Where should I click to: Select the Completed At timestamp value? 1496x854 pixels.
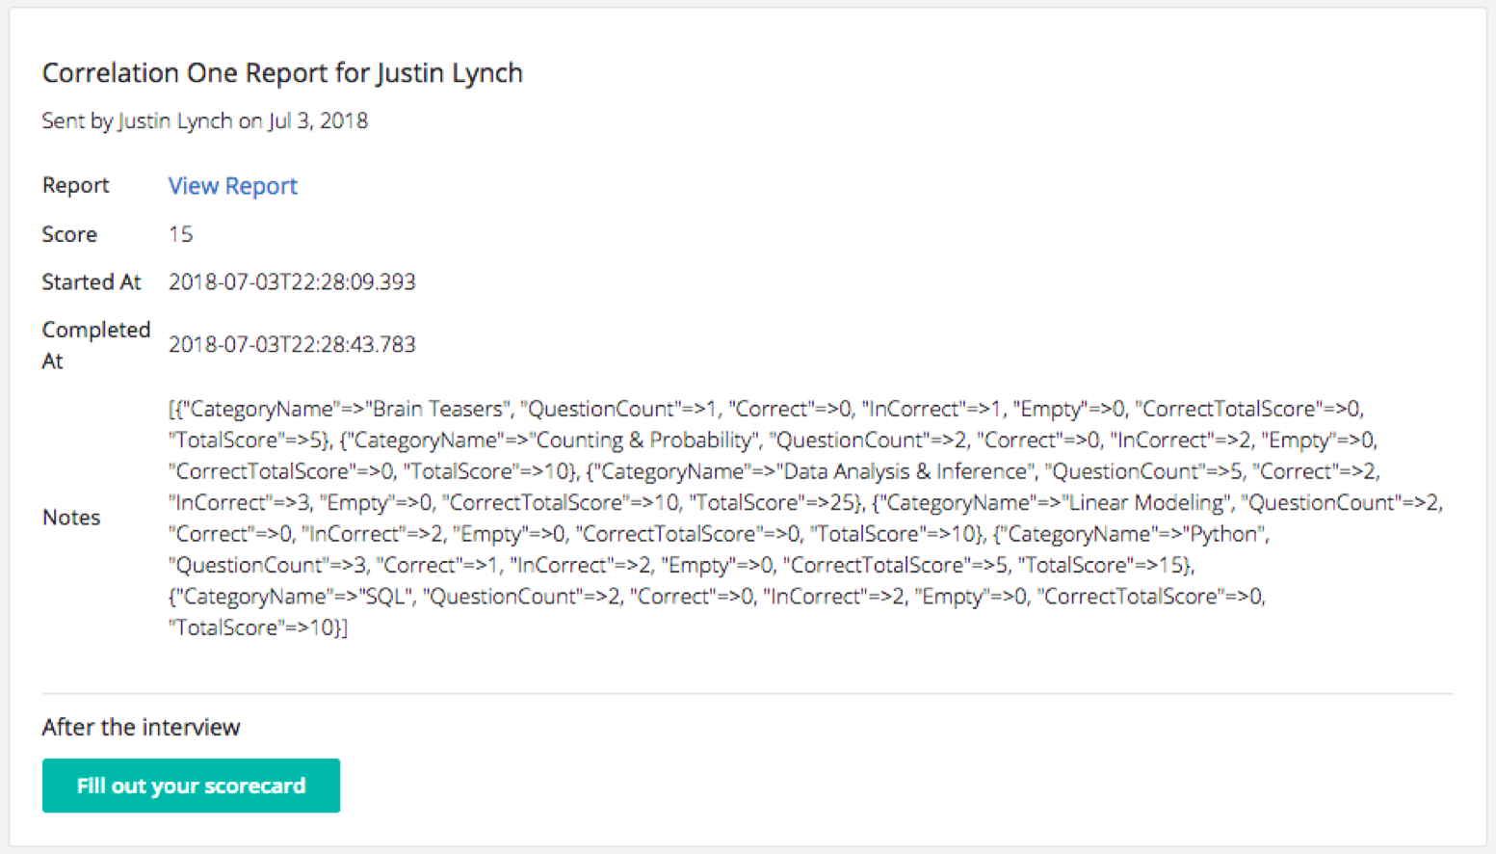pos(292,344)
